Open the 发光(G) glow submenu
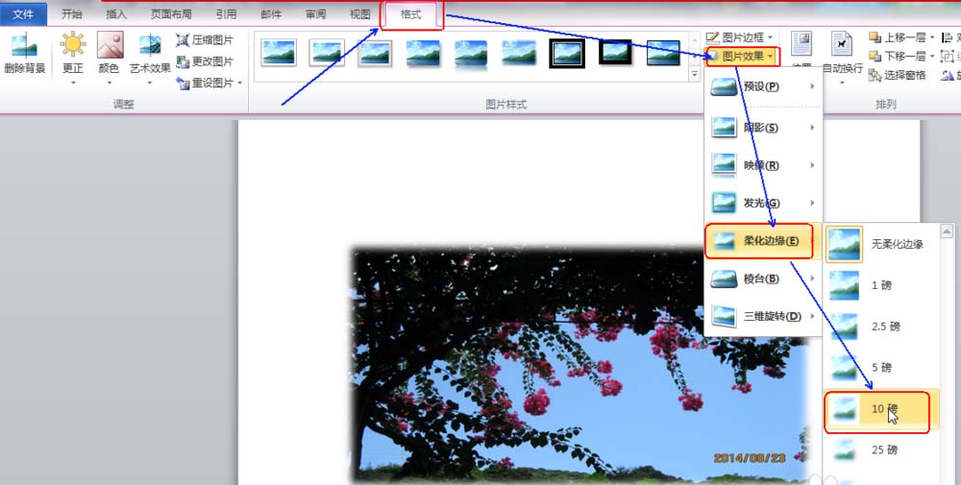Screen dimensions: 961x485 click(763, 203)
